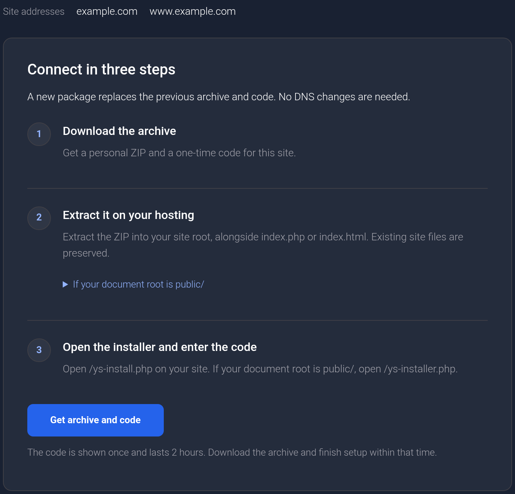
Task: Select the example.com site address
Action: tap(107, 11)
